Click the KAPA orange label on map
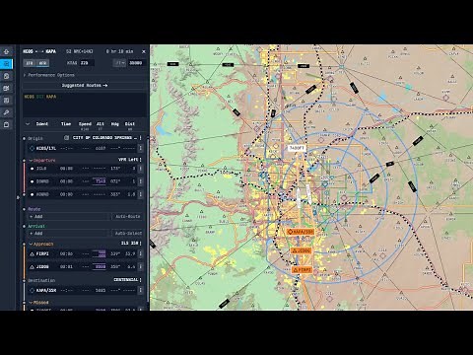Viewport: 473px width, 355px height. (x=300, y=232)
